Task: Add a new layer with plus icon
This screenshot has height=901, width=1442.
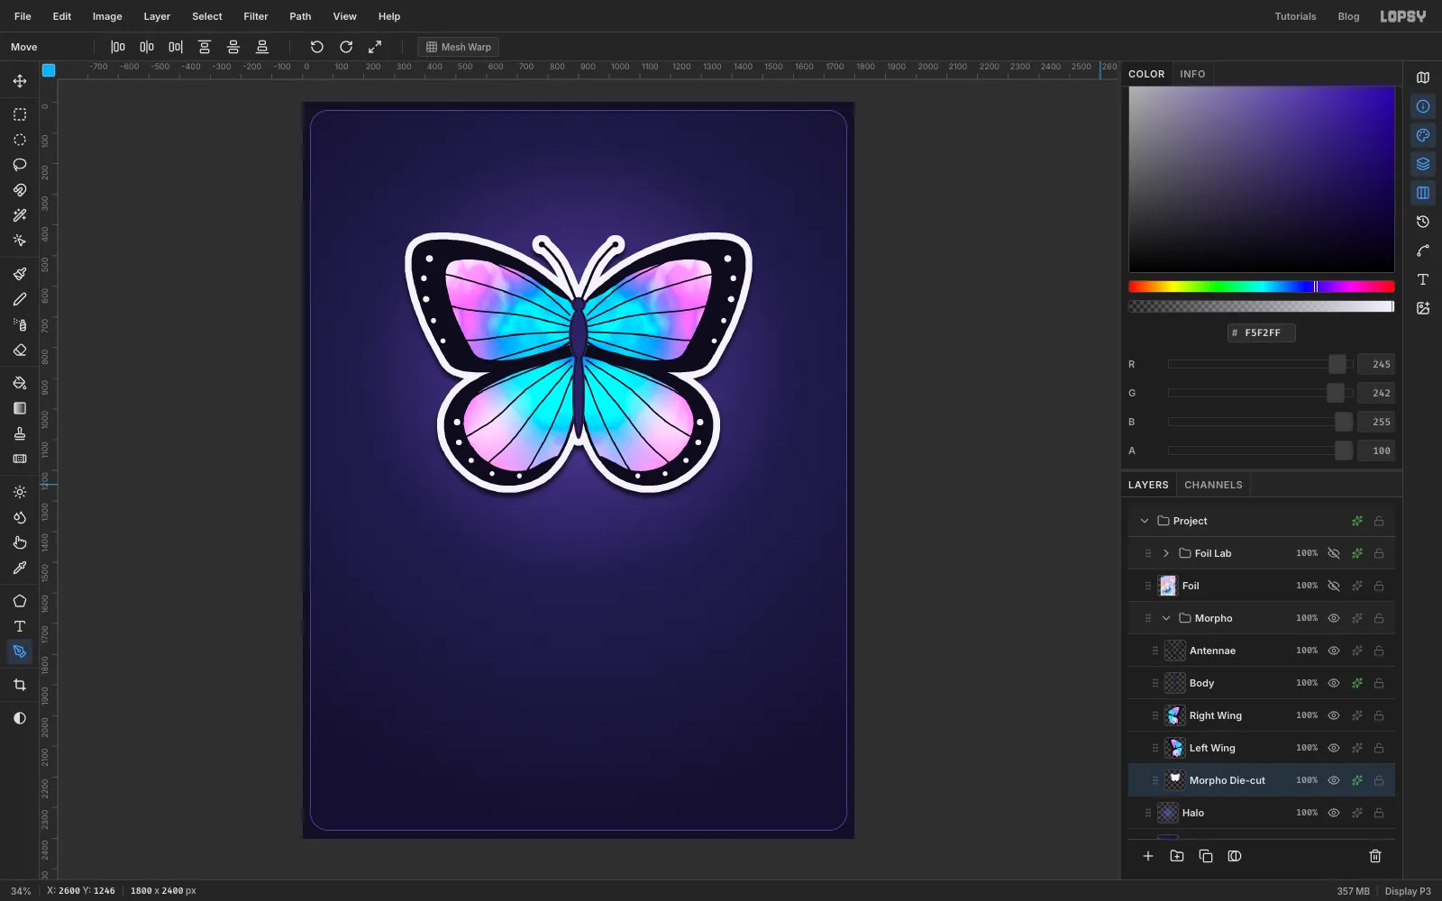Action: (1148, 856)
